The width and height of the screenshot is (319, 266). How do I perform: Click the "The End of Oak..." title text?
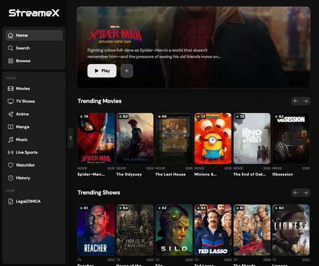click(249, 174)
